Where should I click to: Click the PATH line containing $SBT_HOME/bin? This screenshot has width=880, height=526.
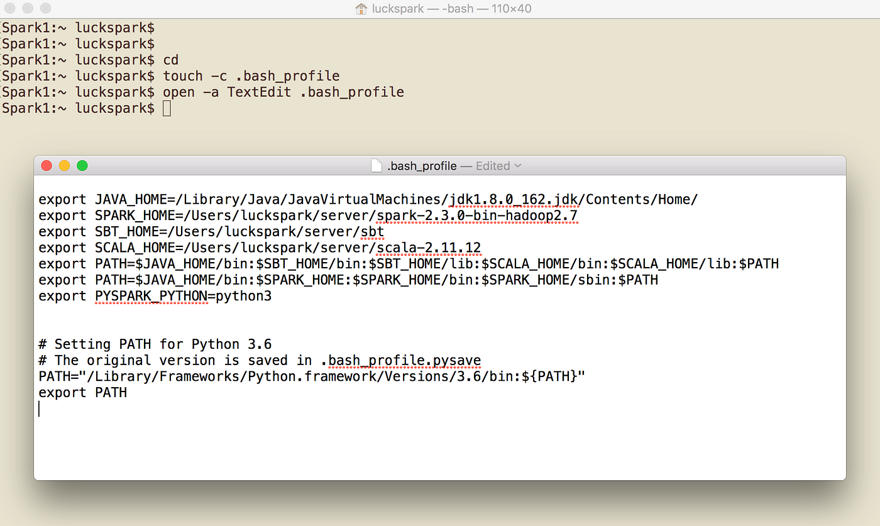pyautogui.click(x=409, y=264)
